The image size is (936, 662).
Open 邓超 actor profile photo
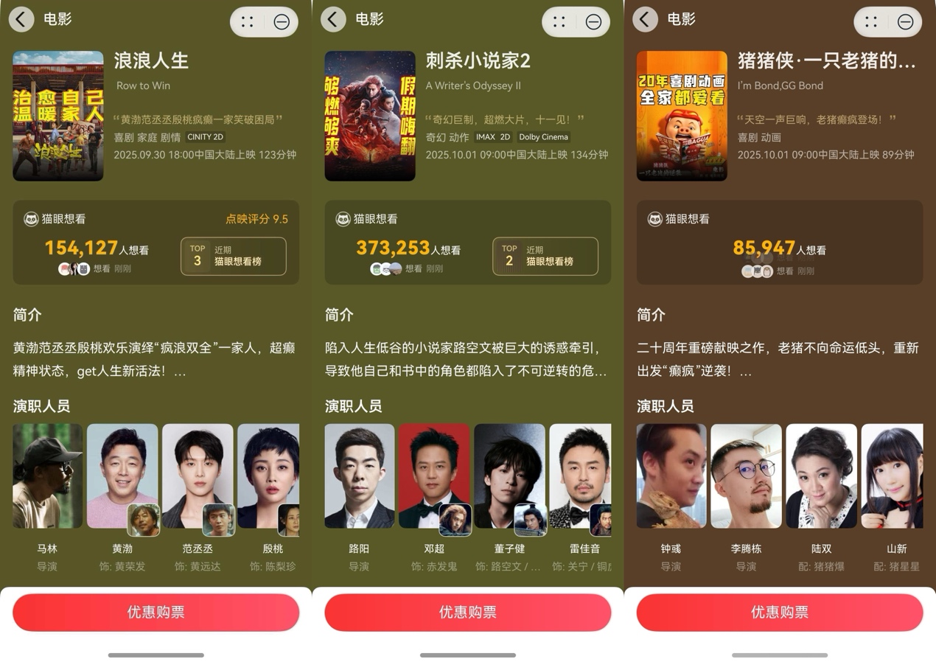pos(434,476)
